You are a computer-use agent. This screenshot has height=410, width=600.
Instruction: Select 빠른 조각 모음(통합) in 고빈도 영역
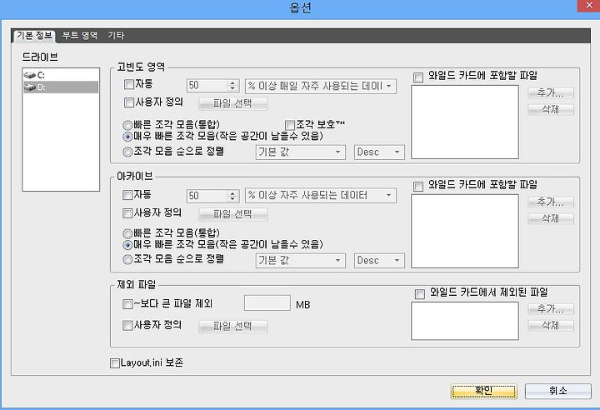[x=127, y=125]
